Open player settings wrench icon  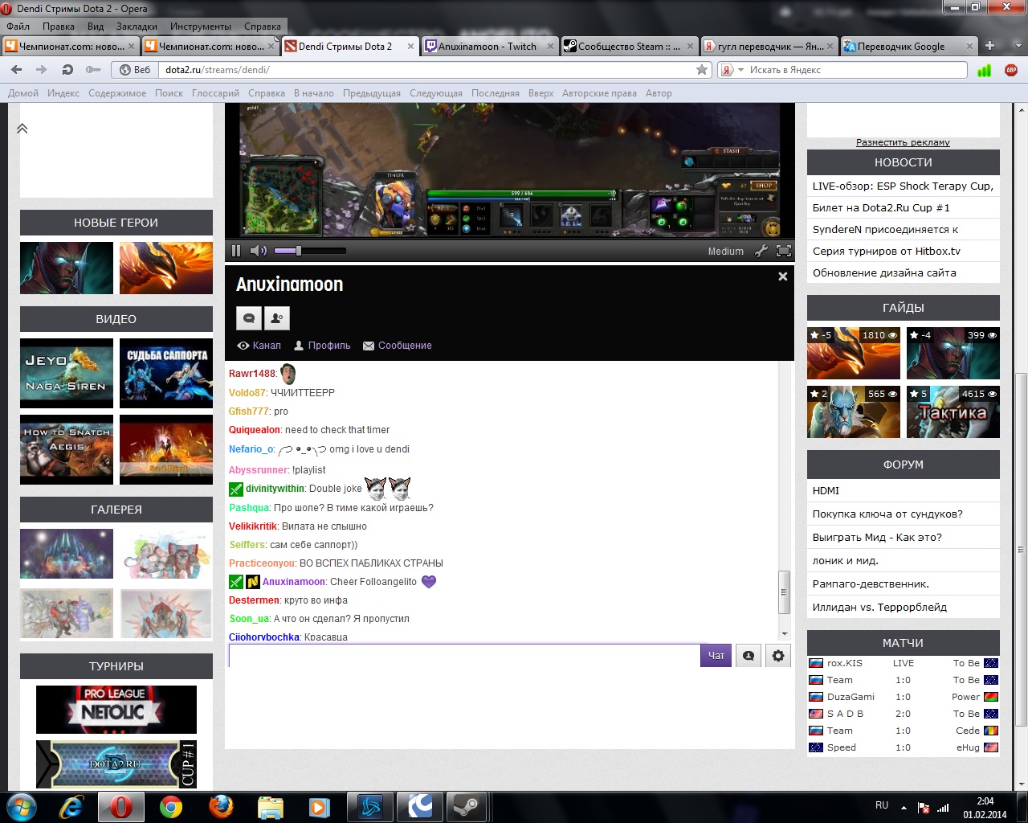click(x=761, y=251)
